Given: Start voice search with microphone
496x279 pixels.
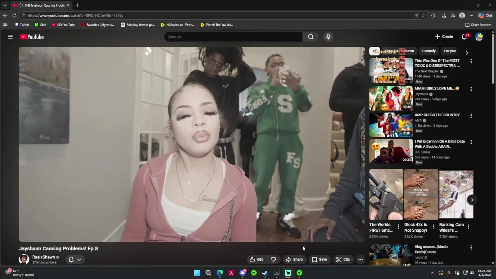Looking at the screenshot, I should 328,36.
